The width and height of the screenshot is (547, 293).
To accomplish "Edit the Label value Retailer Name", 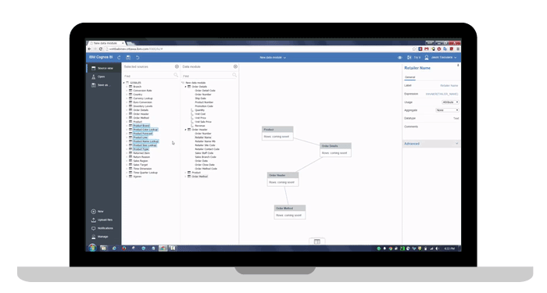I will (449, 85).
